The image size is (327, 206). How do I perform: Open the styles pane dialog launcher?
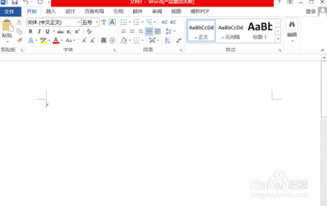coord(280,50)
